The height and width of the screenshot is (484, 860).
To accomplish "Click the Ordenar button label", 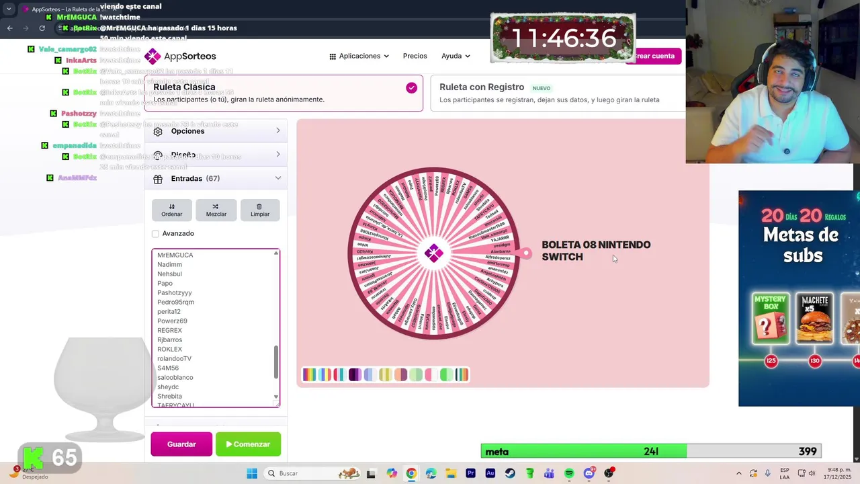I will click(x=171, y=214).
